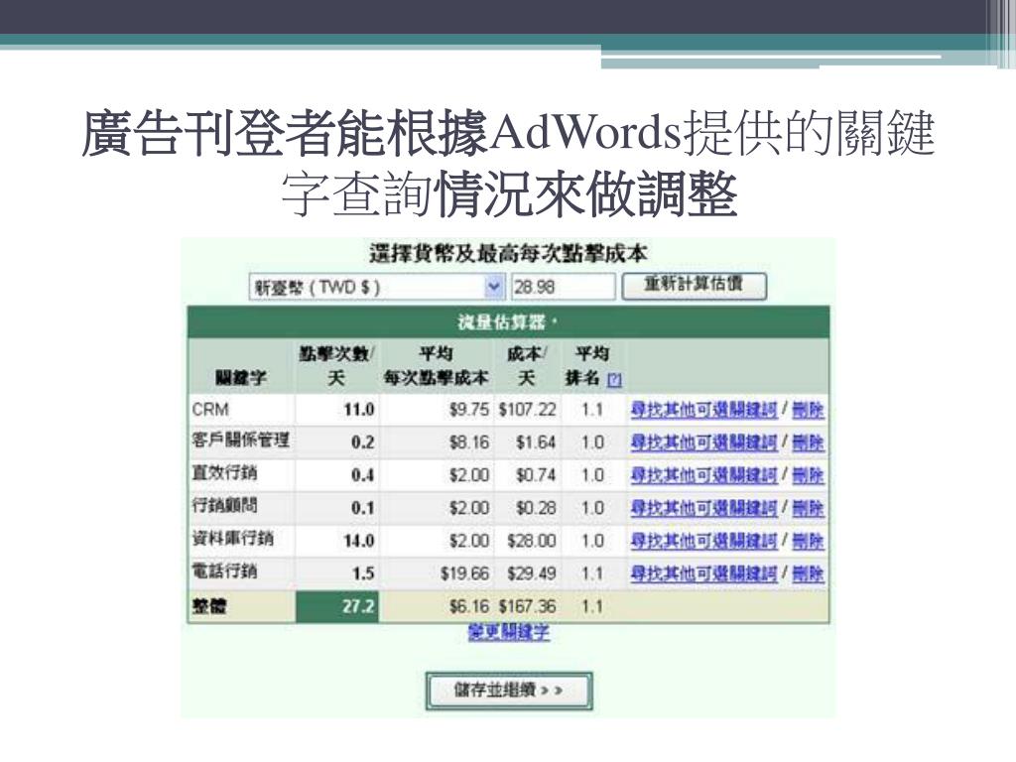The width and height of the screenshot is (1016, 762).
Task: Click the 0.4 clicks per day value
Action: click(363, 475)
